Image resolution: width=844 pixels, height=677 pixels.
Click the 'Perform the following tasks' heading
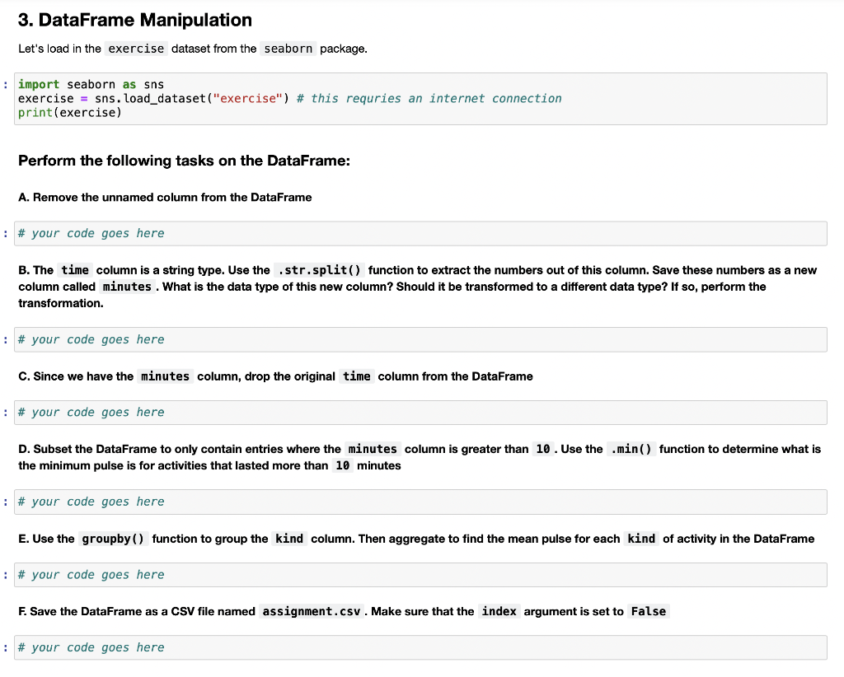click(x=184, y=161)
